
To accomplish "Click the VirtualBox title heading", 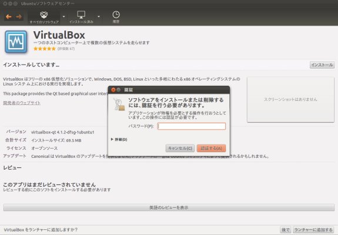I will tap(59, 35).
